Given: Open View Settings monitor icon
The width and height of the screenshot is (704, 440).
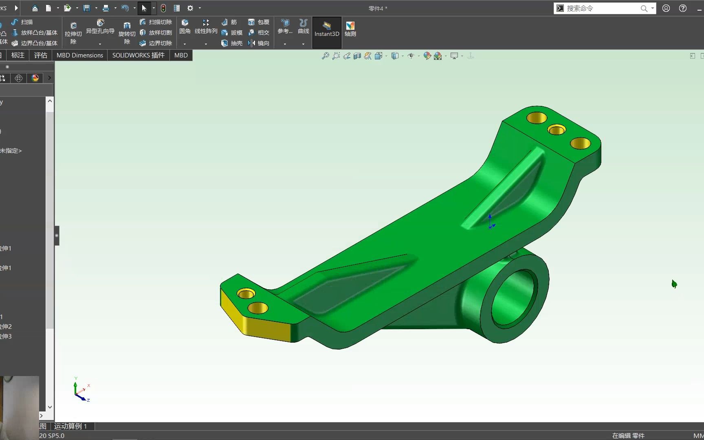Looking at the screenshot, I should pyautogui.click(x=454, y=56).
